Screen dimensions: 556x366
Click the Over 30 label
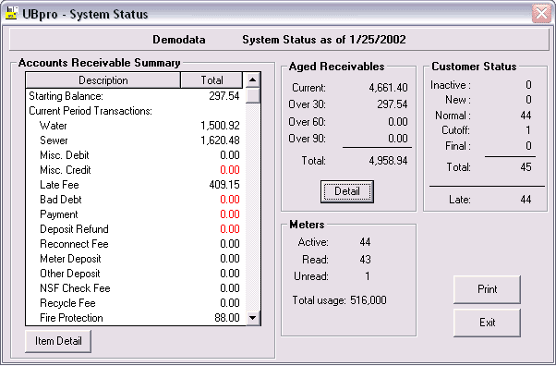[x=307, y=104]
